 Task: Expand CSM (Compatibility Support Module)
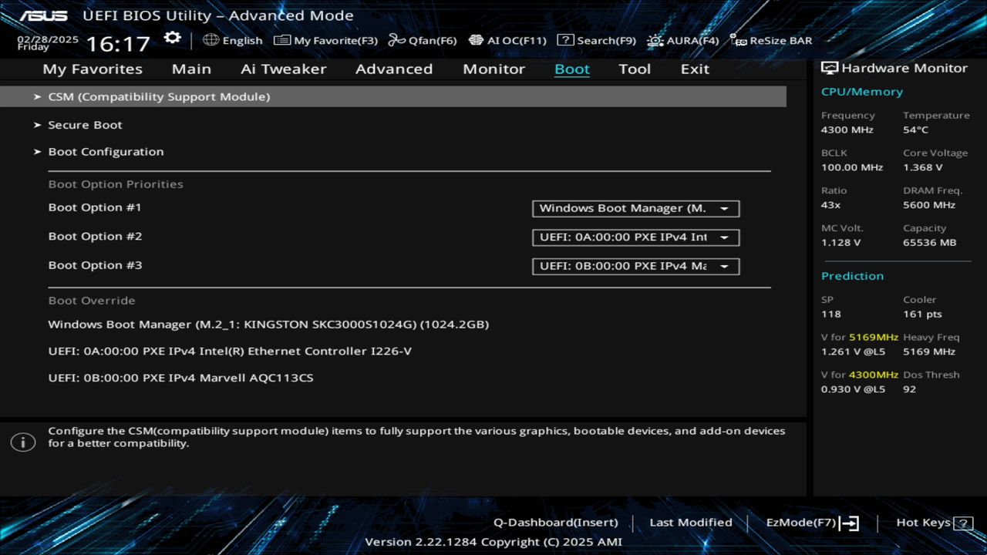(x=393, y=96)
